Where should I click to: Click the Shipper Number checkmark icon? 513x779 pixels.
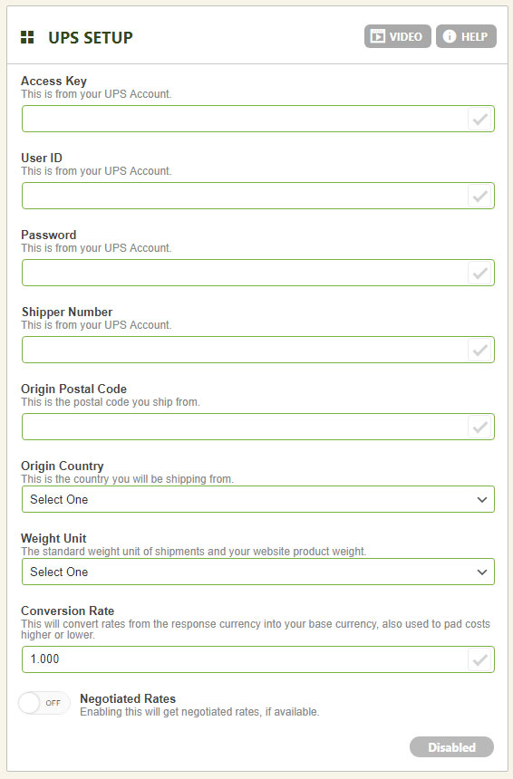(480, 351)
